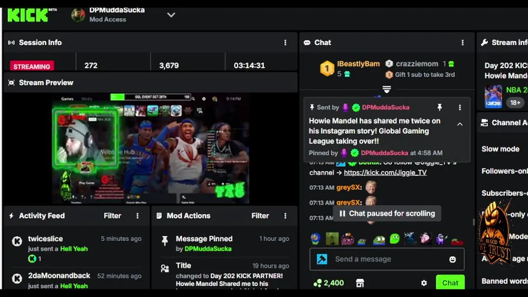Open the Chat panel three-dot menu

pos(462,42)
